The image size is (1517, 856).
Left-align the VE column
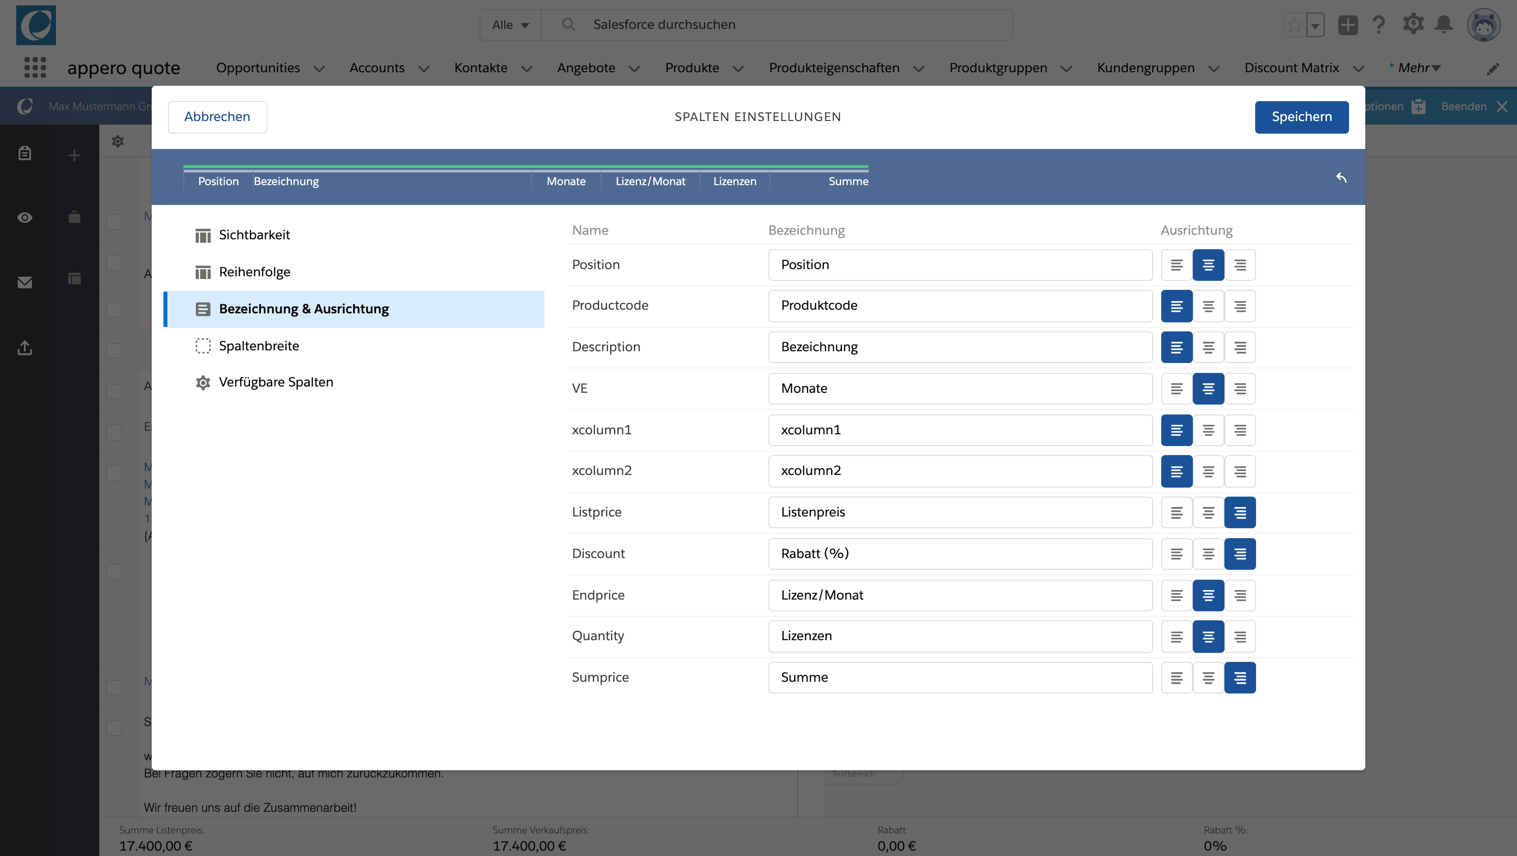(x=1176, y=389)
